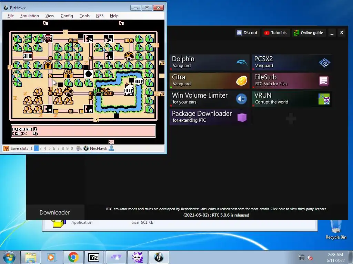Viewport: 353px width, 264px height.
Task: Open 7-Zip from taskbar
Action: [94, 257]
